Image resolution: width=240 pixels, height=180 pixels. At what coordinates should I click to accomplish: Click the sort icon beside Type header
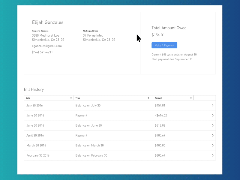[148, 98]
